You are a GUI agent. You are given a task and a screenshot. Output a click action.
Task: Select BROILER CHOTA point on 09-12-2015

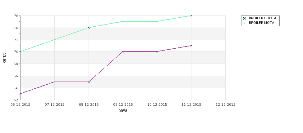coord(123,22)
